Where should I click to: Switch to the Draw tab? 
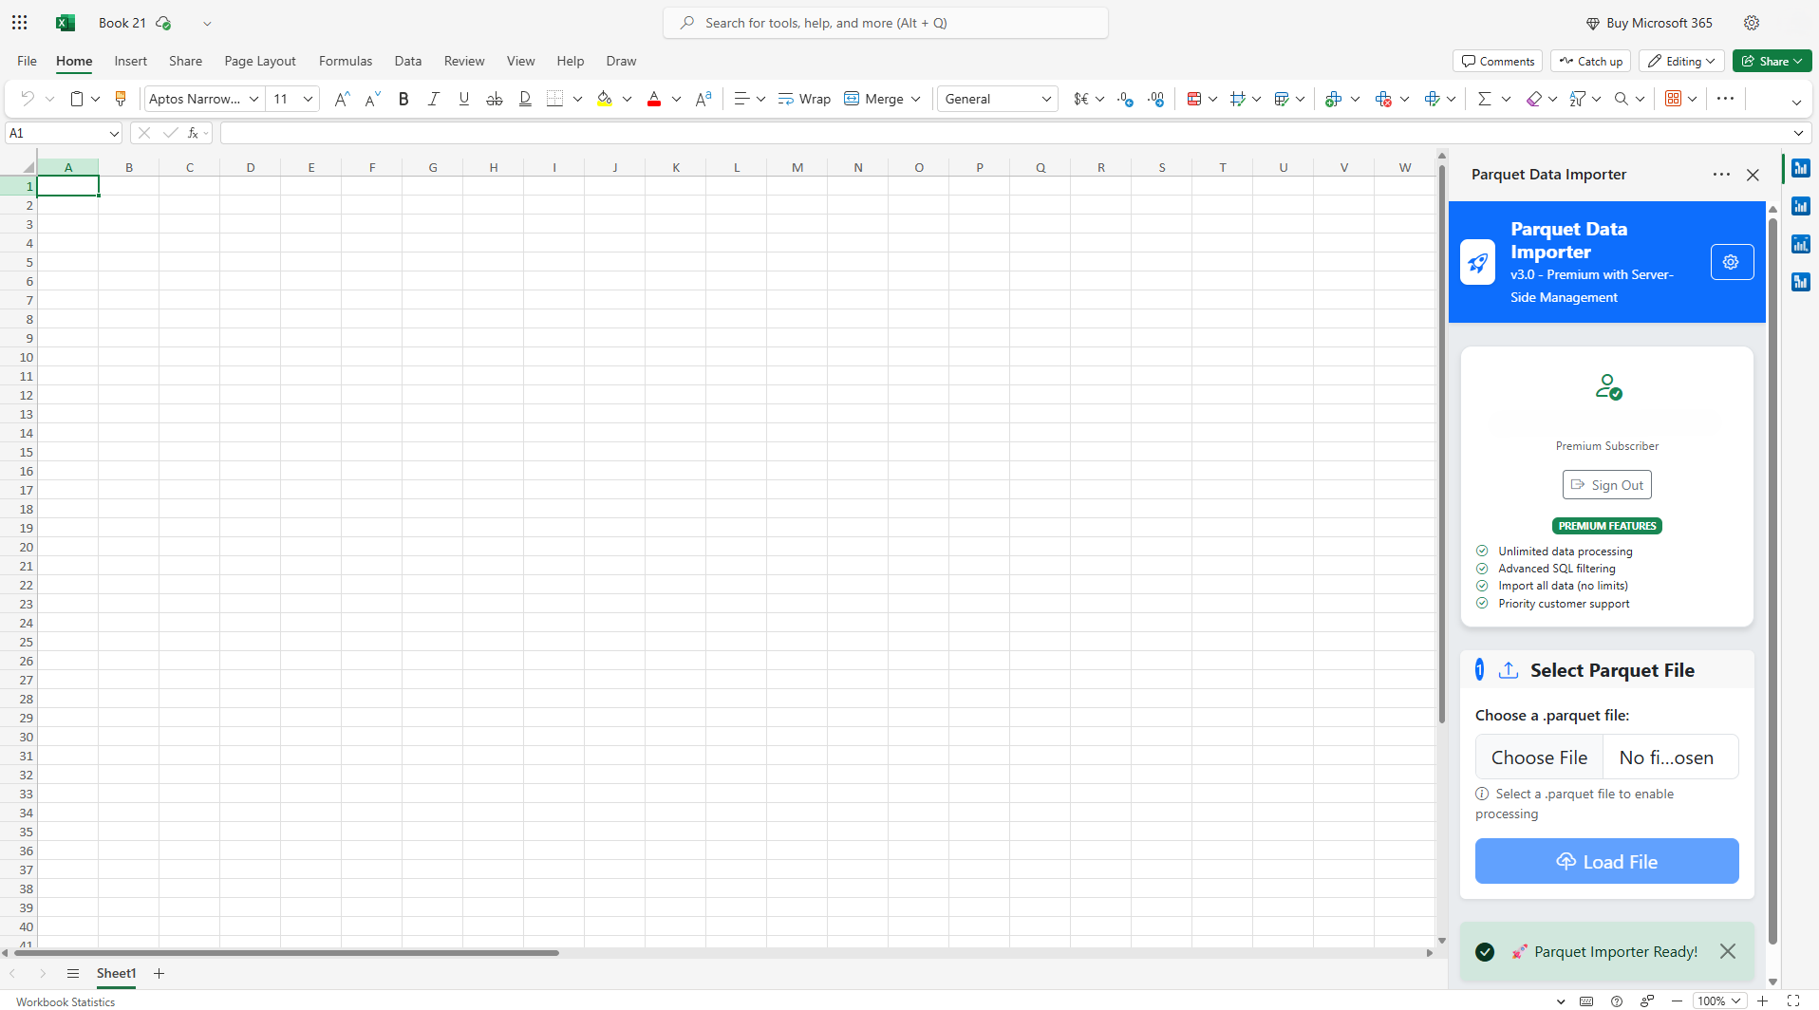click(621, 61)
